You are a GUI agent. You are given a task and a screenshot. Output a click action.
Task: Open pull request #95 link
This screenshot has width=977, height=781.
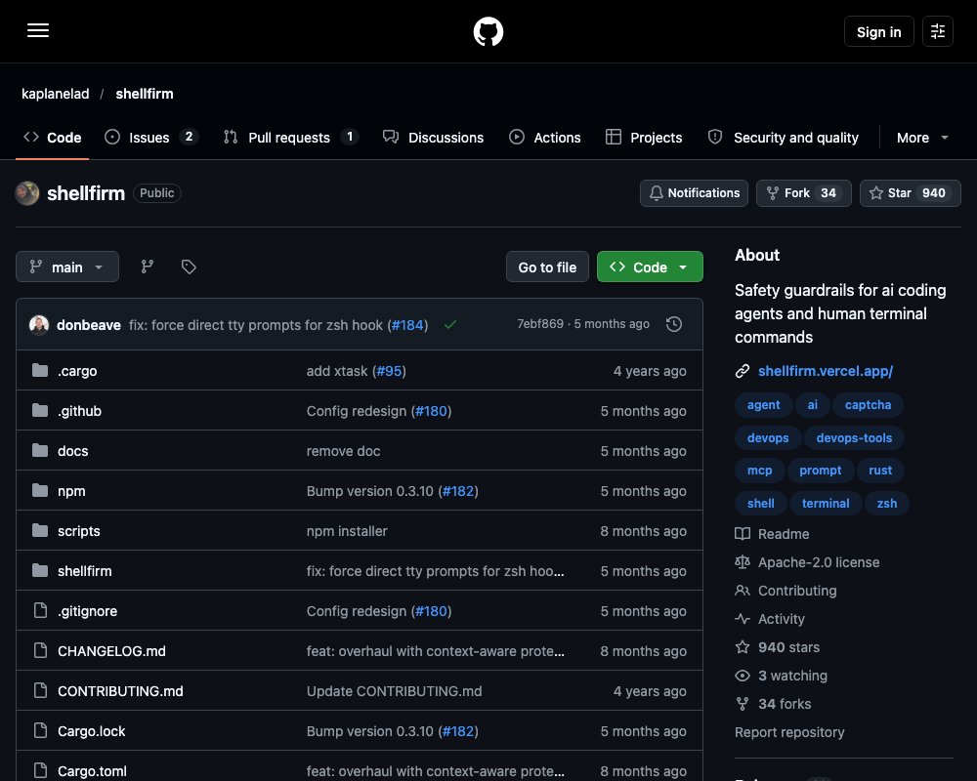390,371
